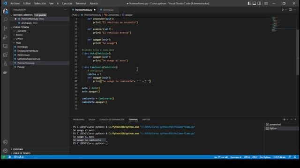
Task: Click the Run Python File play button
Action: pos(283,10)
